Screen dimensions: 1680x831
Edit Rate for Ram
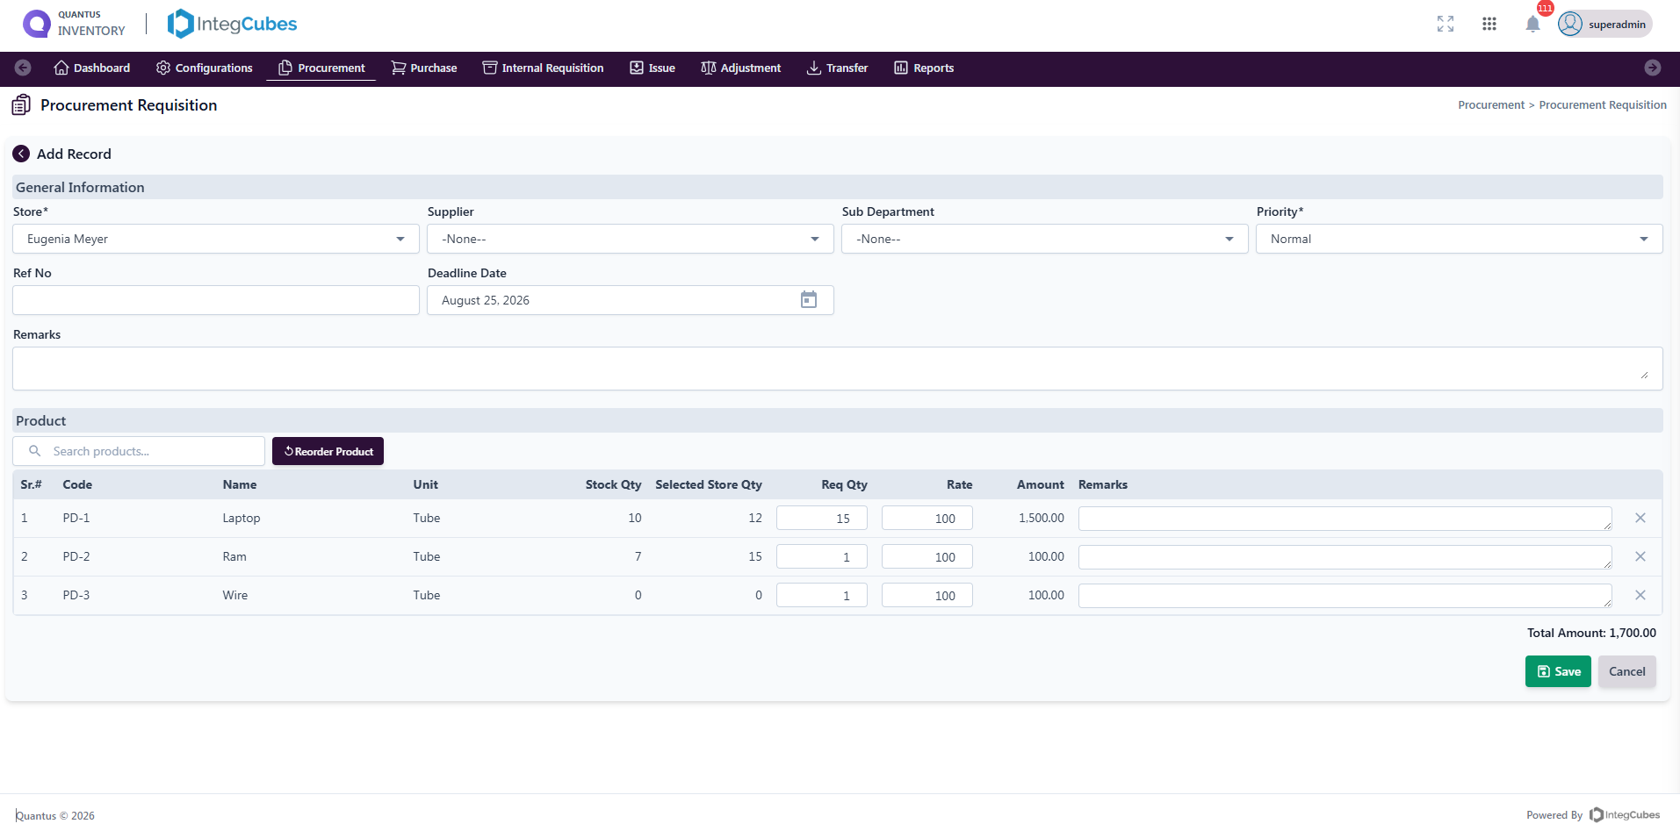[927, 556]
